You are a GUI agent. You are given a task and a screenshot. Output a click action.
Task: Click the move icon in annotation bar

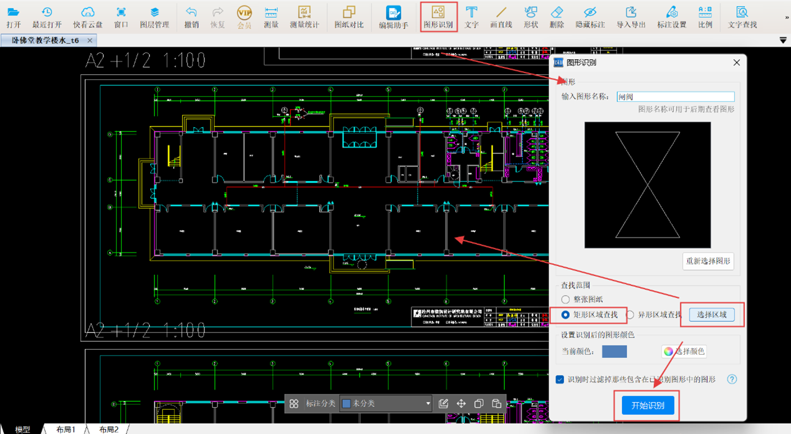pyautogui.click(x=461, y=403)
